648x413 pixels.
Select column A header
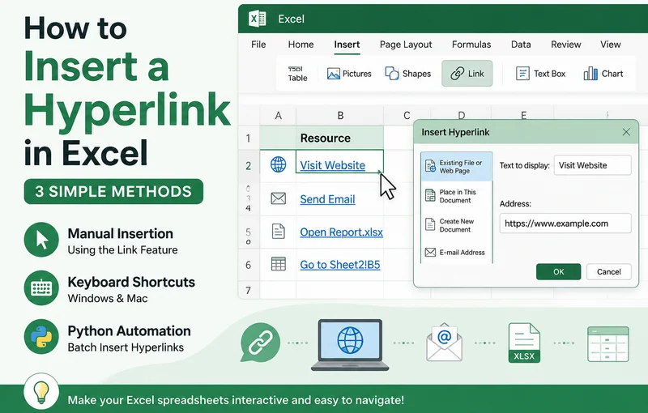[x=278, y=115]
